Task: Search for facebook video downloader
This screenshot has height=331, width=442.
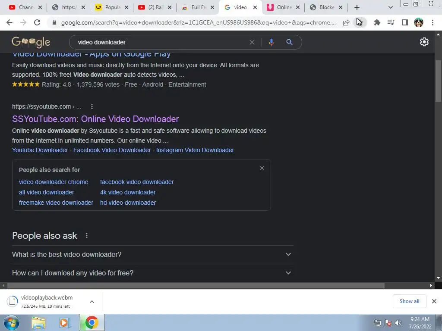Action: 137,182
